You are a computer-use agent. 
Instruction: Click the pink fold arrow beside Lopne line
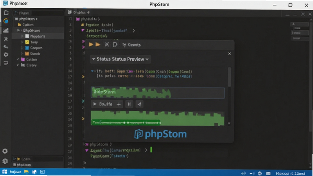(86, 151)
